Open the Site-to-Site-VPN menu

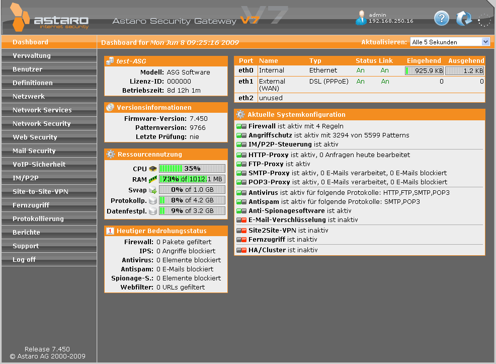click(49, 191)
